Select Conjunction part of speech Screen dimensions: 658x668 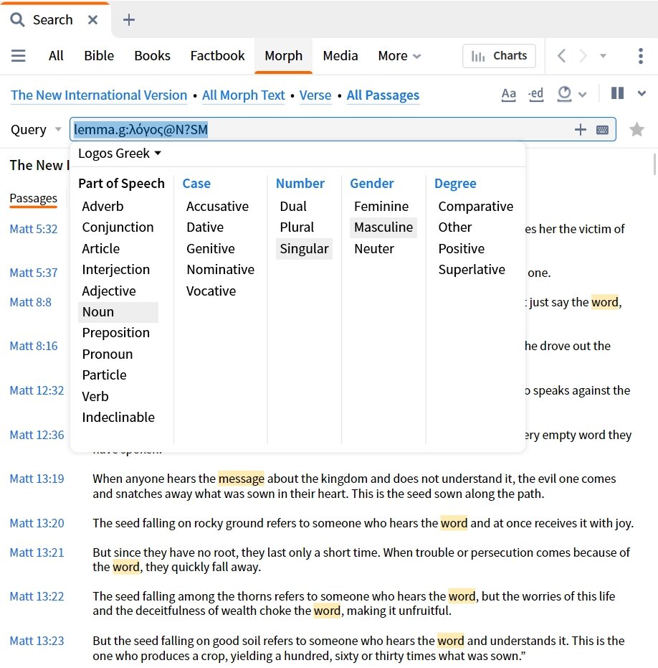[x=118, y=227]
